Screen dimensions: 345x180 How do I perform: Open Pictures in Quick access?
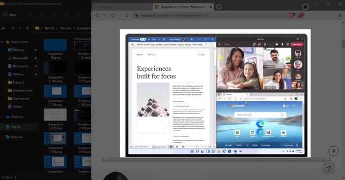[x=18, y=74]
